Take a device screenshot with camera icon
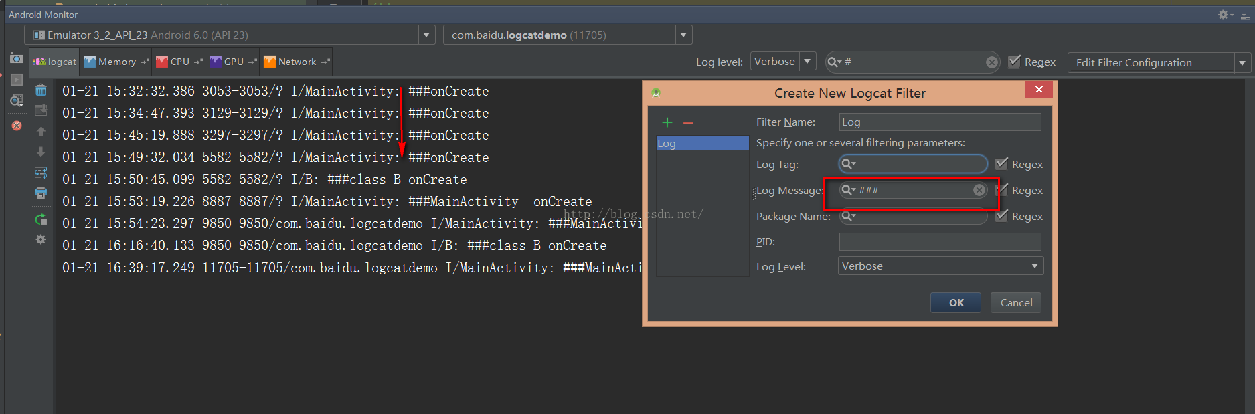Screen dimensions: 1255x414 17,59
